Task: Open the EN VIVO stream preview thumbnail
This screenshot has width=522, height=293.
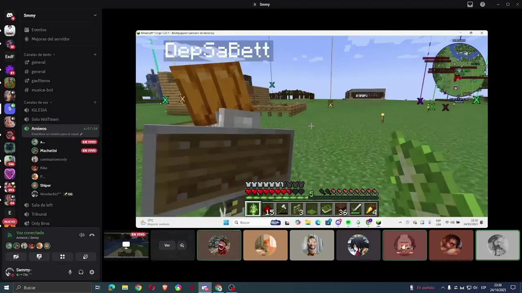Action: [126, 245]
